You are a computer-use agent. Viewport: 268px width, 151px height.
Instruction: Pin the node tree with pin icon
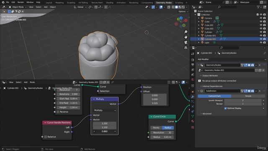112,82
